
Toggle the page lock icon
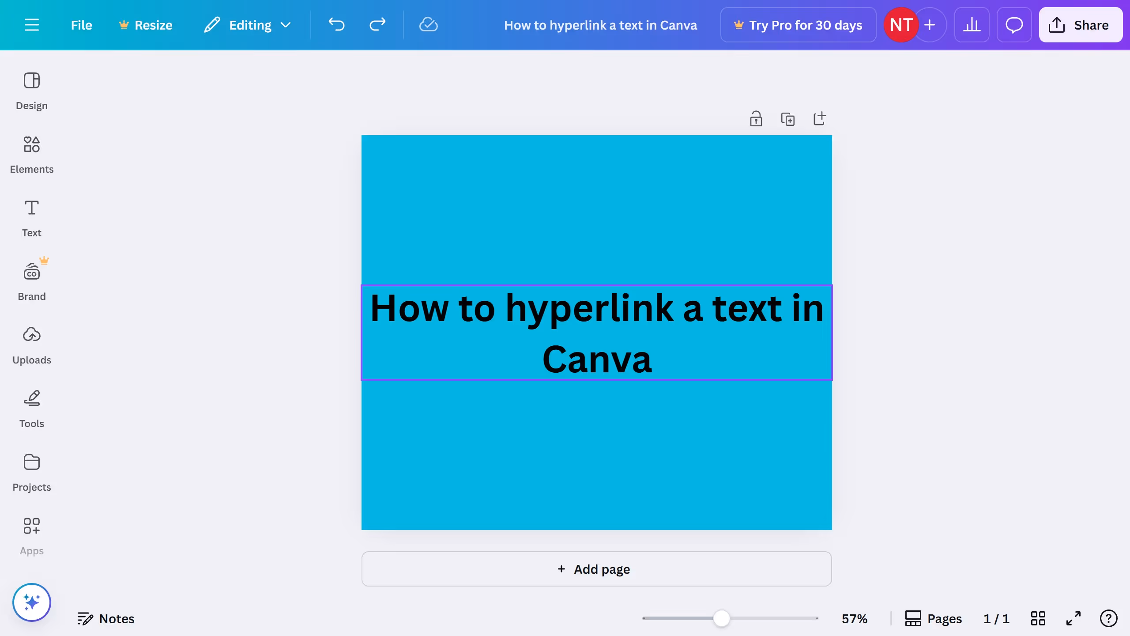coord(756,119)
